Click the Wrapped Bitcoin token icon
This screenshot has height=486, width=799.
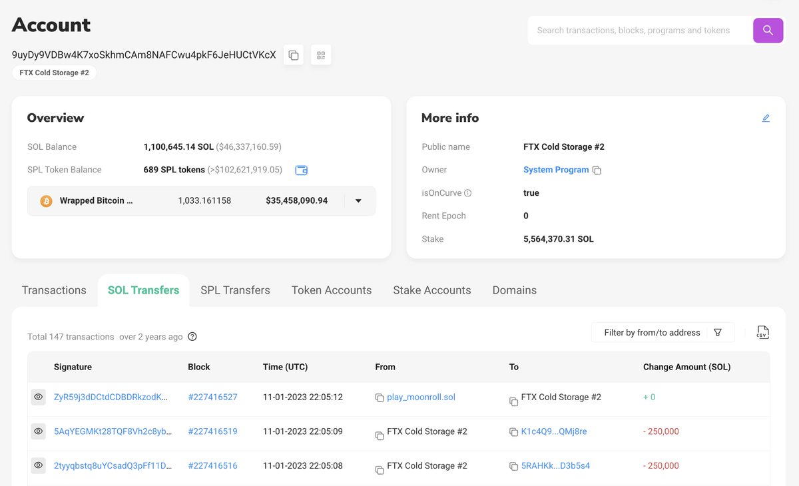coord(46,200)
